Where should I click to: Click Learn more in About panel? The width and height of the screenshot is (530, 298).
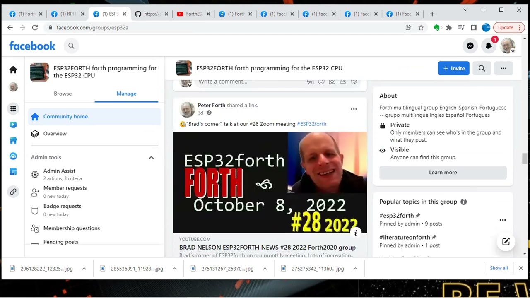(x=443, y=173)
